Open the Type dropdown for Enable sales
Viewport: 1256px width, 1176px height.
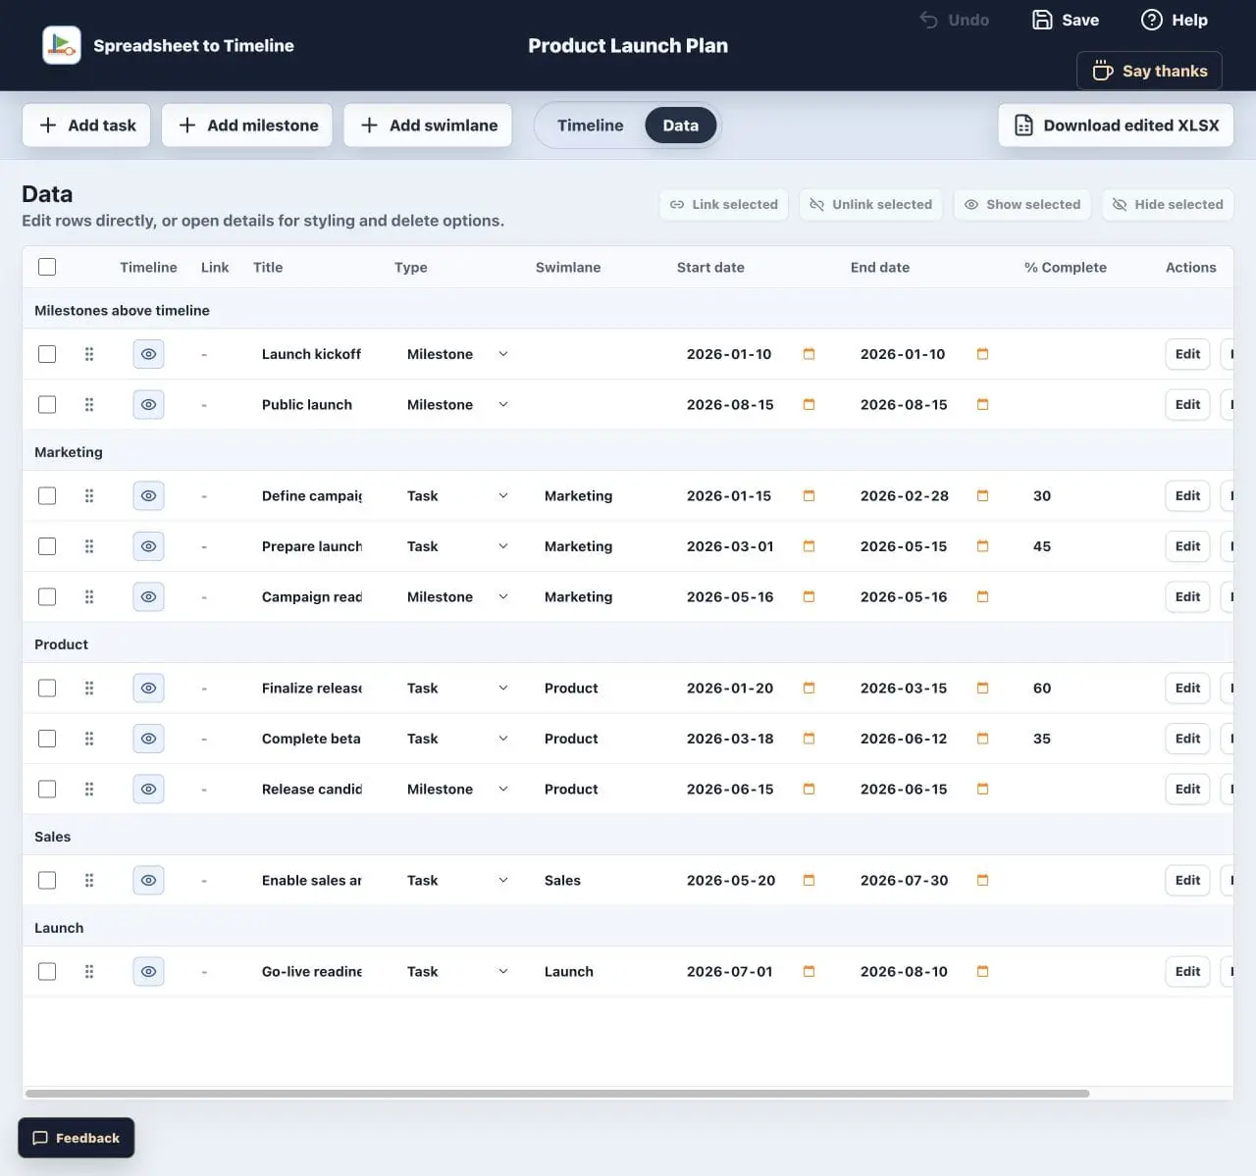tap(458, 880)
